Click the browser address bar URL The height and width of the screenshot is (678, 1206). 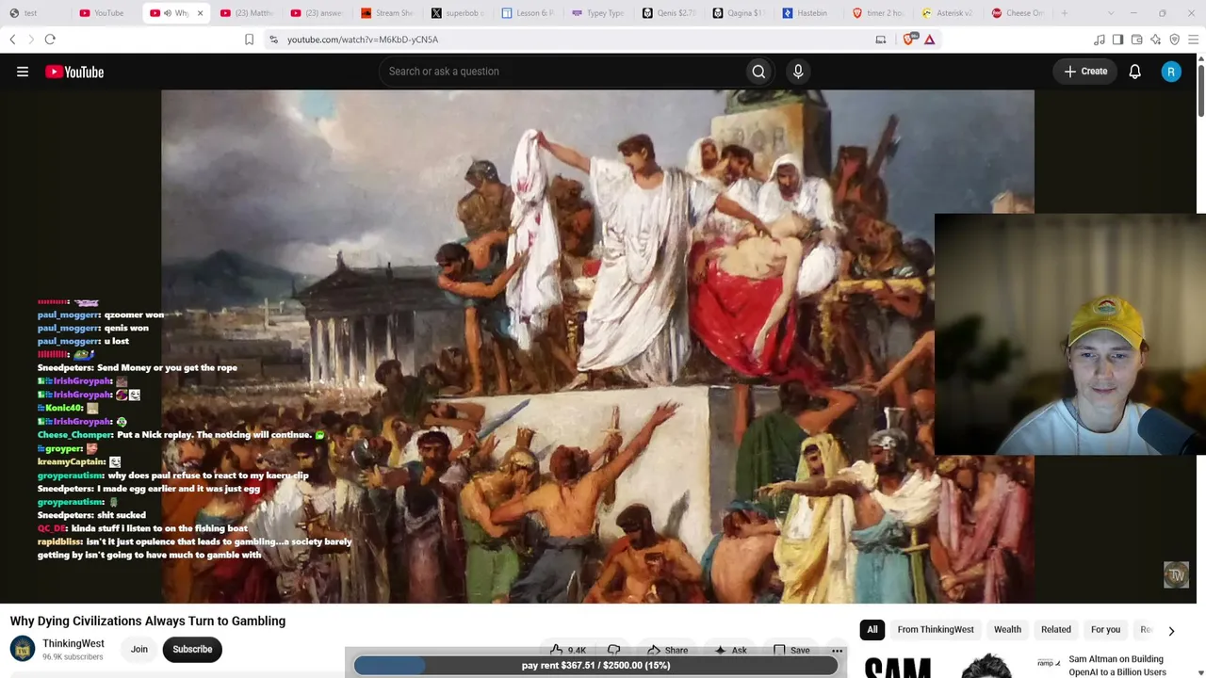[x=363, y=40]
